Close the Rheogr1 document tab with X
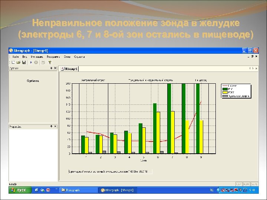267x200 pixels. [256, 69]
